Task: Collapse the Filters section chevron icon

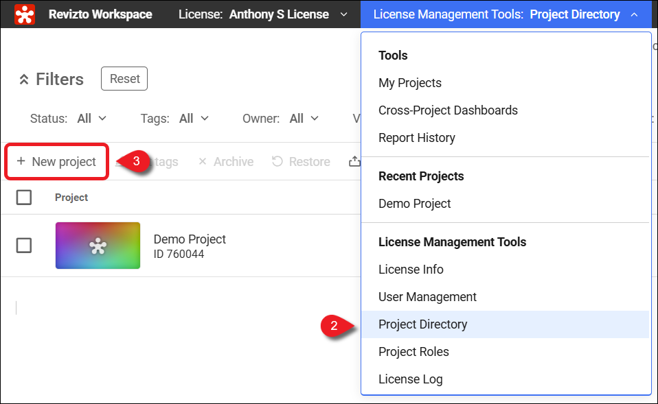Action: coord(24,80)
